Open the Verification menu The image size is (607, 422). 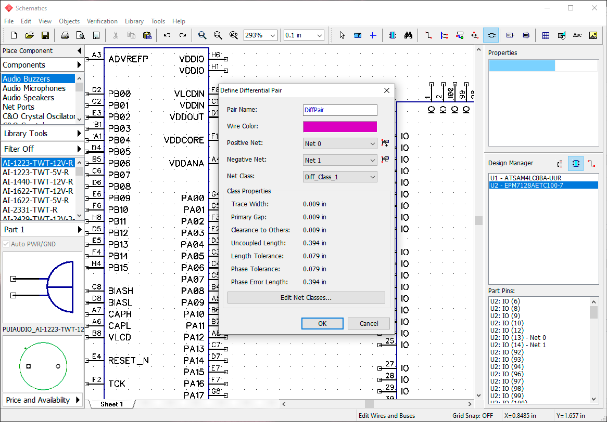[102, 21]
